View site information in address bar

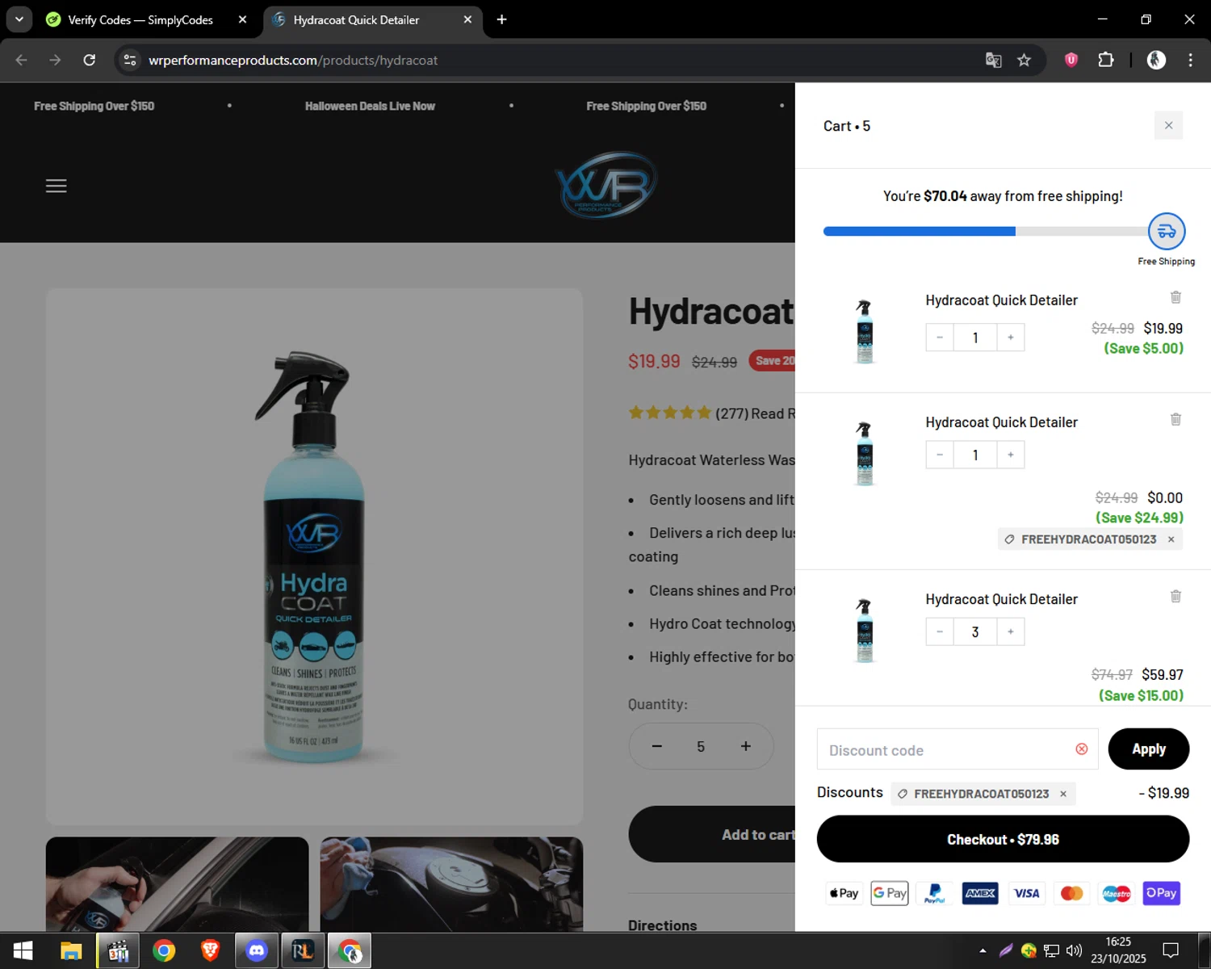pyautogui.click(x=130, y=60)
